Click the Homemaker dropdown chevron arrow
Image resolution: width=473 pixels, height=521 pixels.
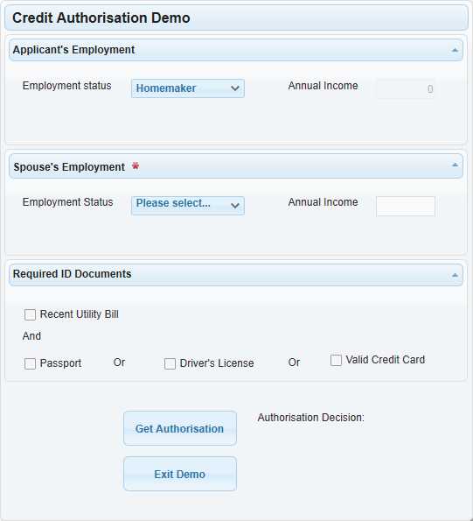coord(235,88)
